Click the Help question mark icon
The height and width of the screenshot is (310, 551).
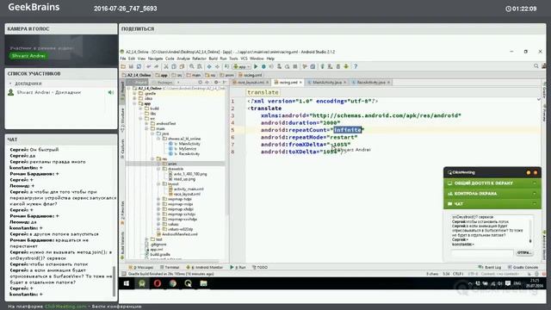pos(356,66)
